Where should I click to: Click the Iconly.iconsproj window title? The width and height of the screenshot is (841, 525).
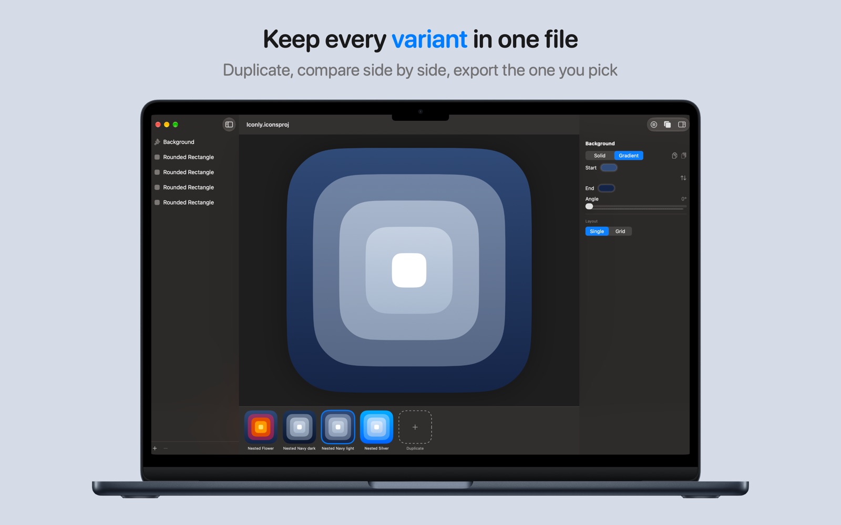(268, 124)
